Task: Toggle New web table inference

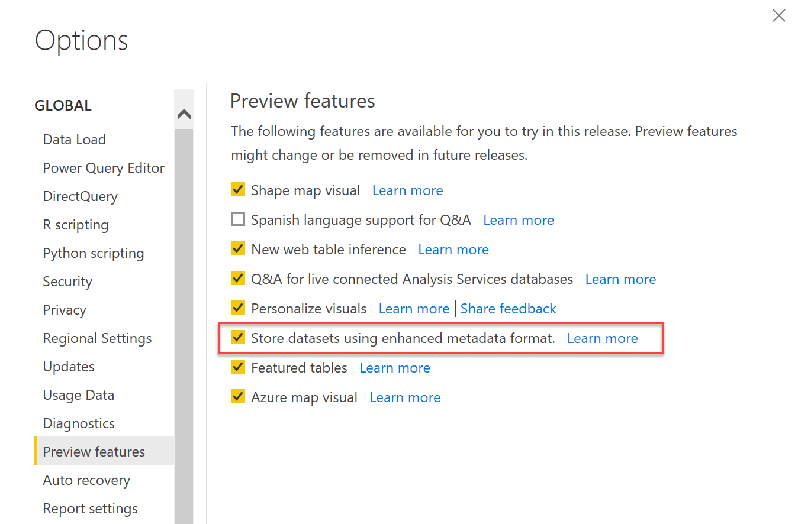Action: click(238, 249)
